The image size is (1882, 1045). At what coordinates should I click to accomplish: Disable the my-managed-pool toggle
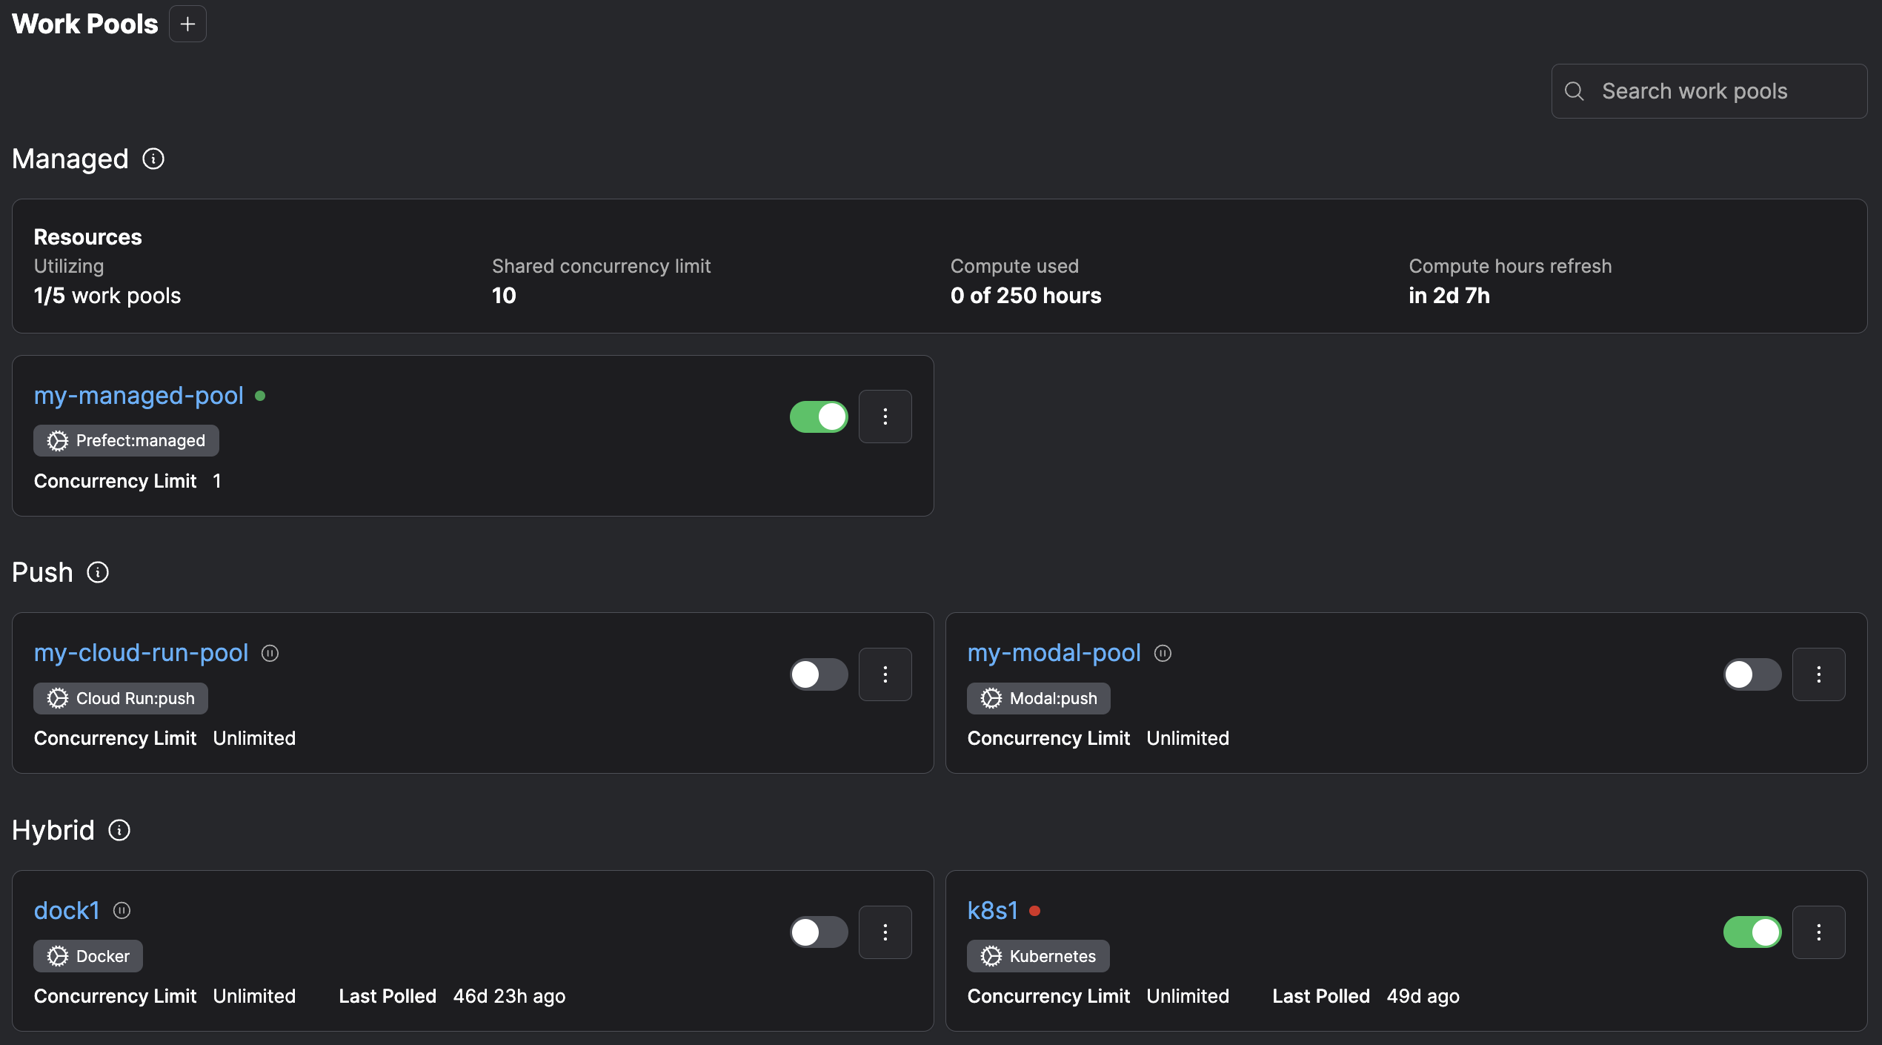pyautogui.click(x=818, y=417)
